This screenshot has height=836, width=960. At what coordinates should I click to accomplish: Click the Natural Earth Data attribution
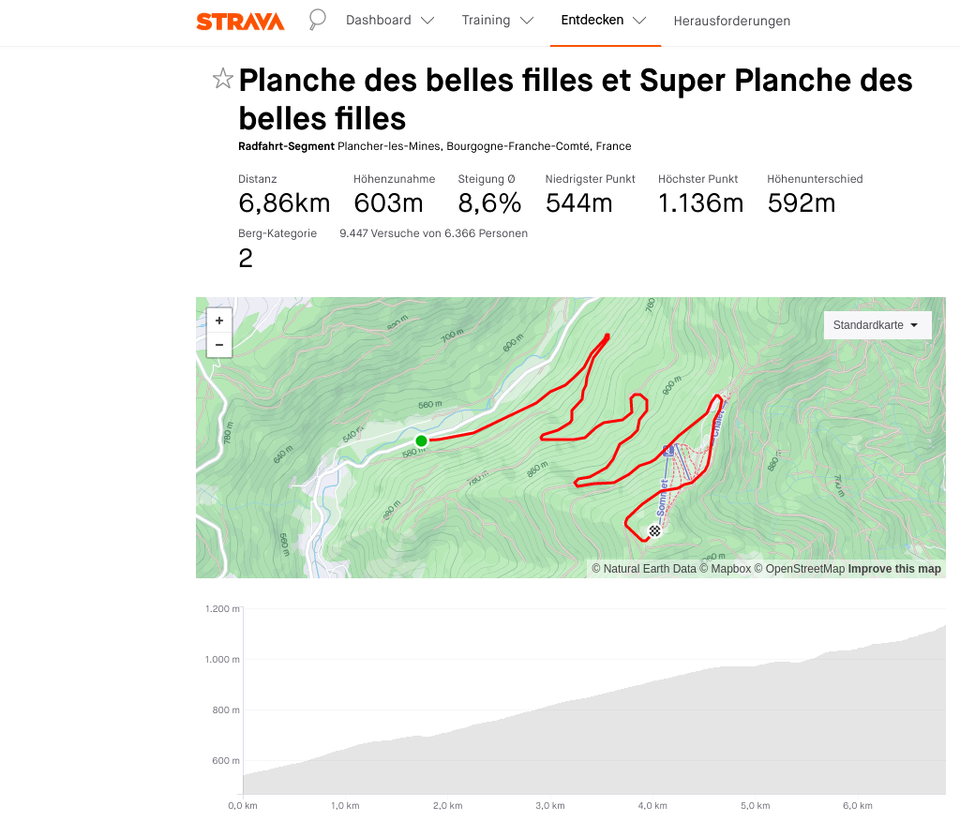649,569
